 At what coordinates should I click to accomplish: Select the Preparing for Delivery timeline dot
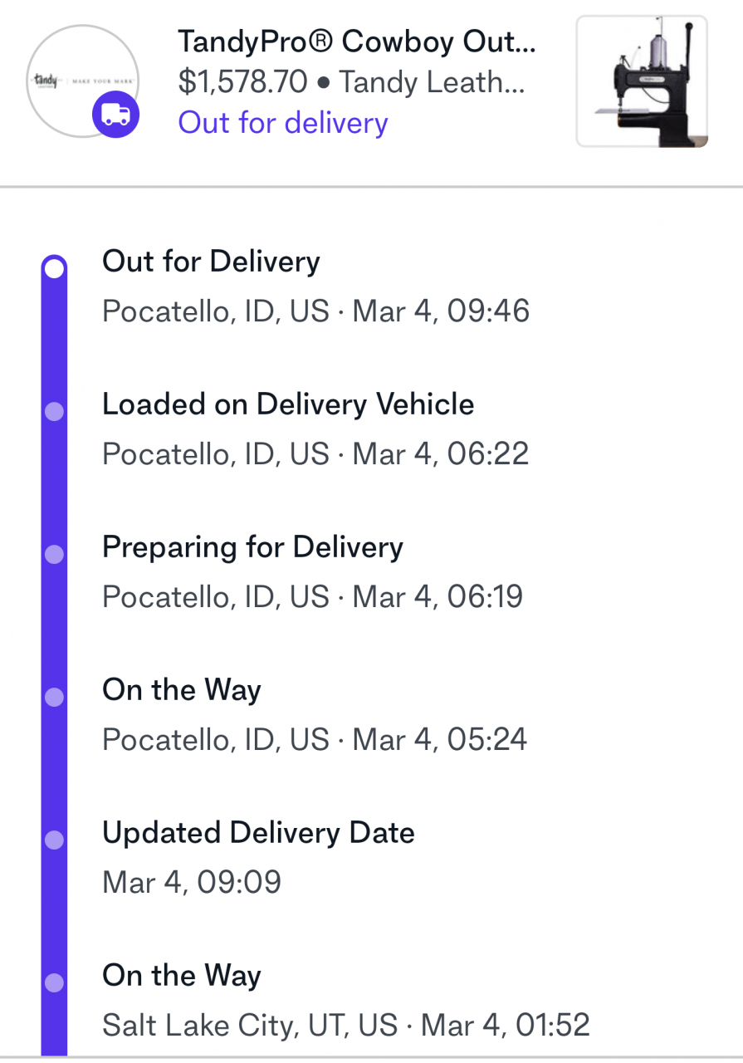coord(54,554)
